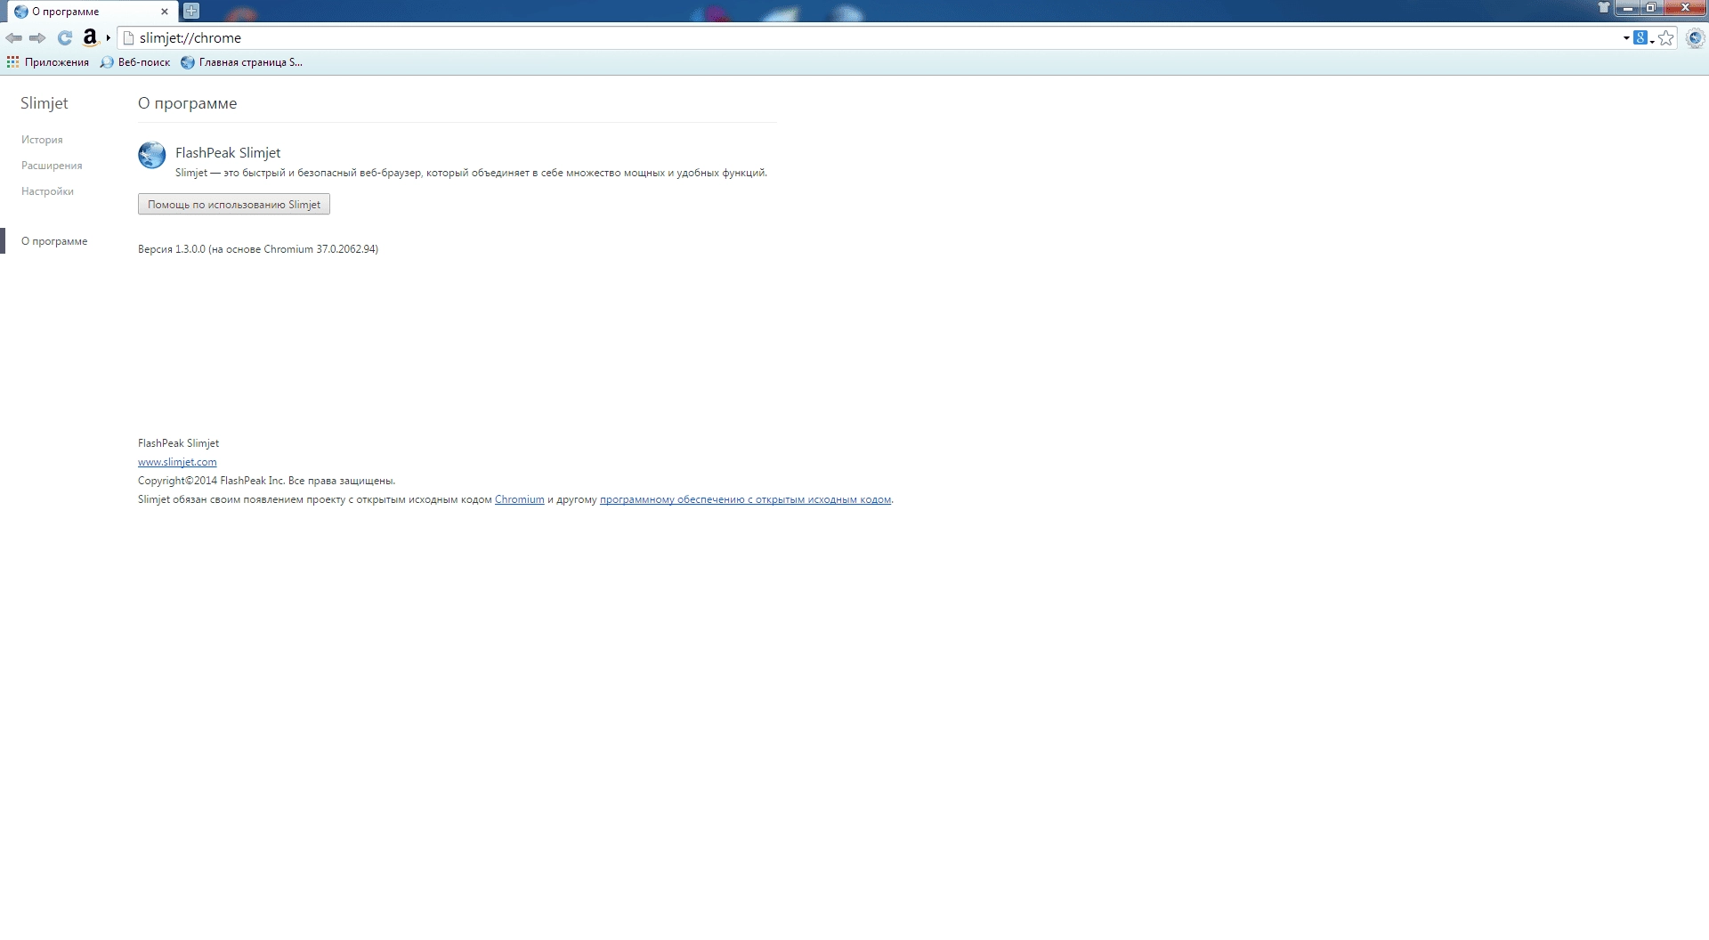Open the theme T-shirt icon in the title bar
The width and height of the screenshot is (1709, 940).
coord(1604,8)
